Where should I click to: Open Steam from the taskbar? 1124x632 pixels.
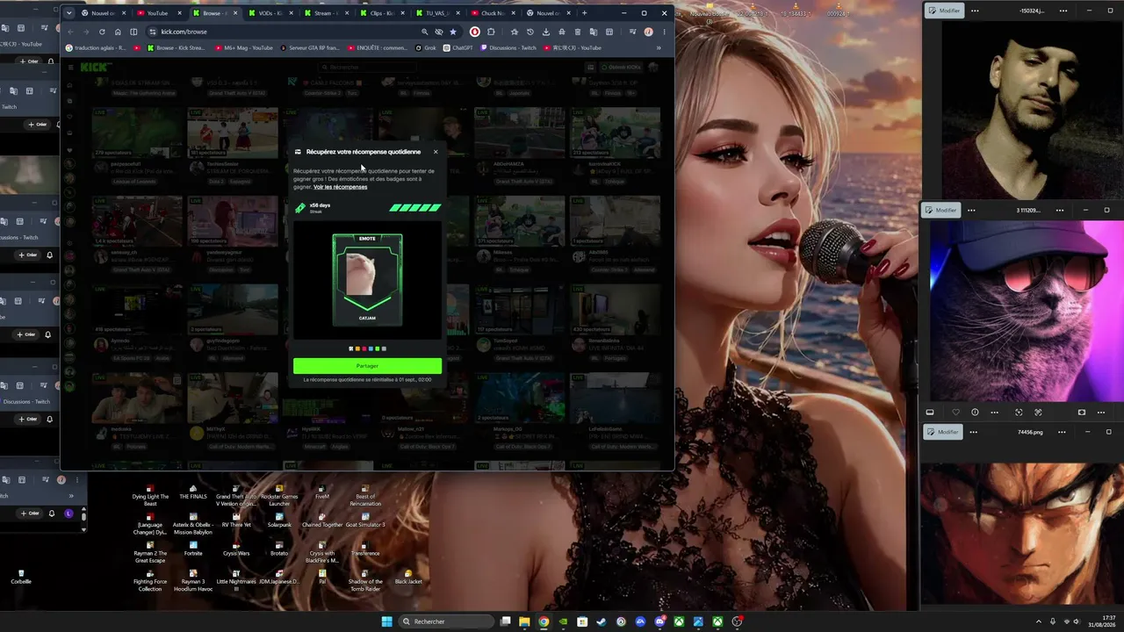point(602,621)
